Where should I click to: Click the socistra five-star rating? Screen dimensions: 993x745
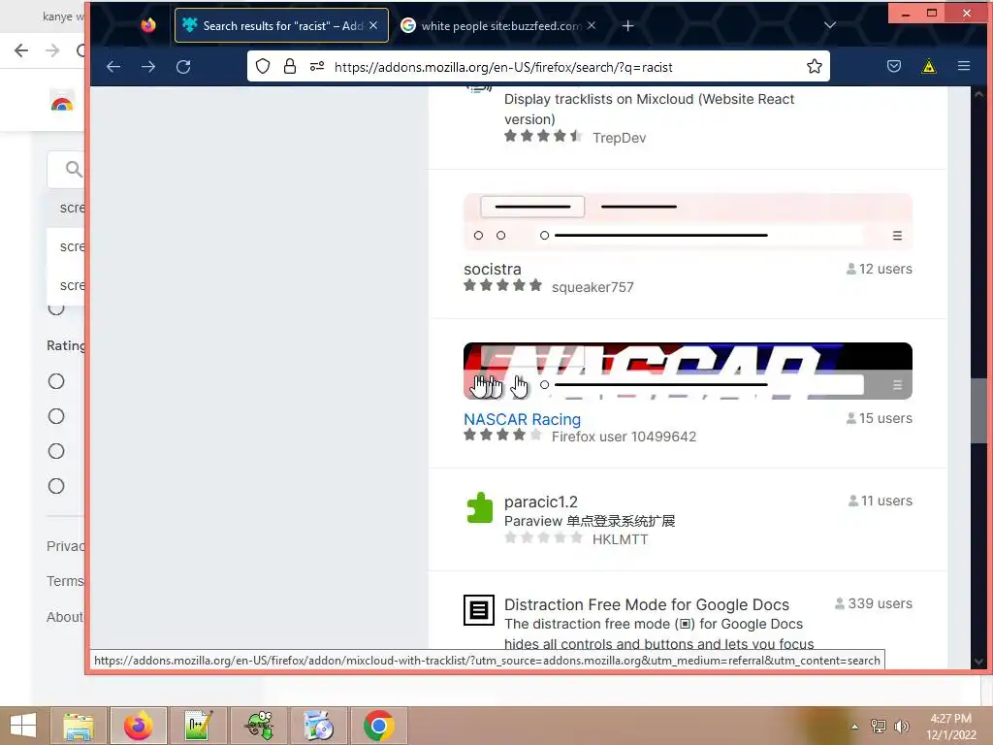(503, 286)
